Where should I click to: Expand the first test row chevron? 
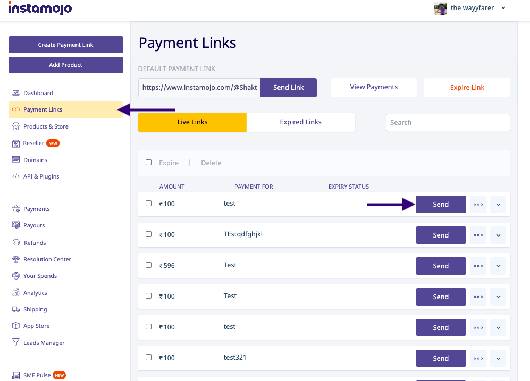498,205
